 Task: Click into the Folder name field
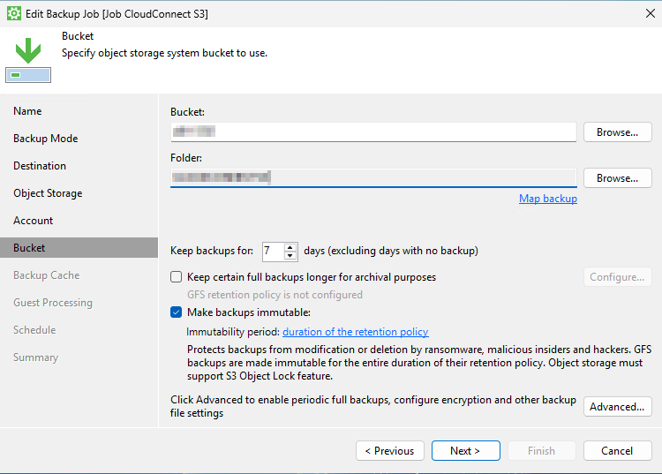[373, 177]
